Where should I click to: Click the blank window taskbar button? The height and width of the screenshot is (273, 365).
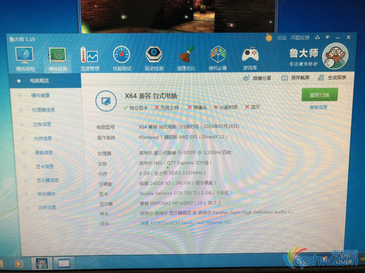(64, 263)
